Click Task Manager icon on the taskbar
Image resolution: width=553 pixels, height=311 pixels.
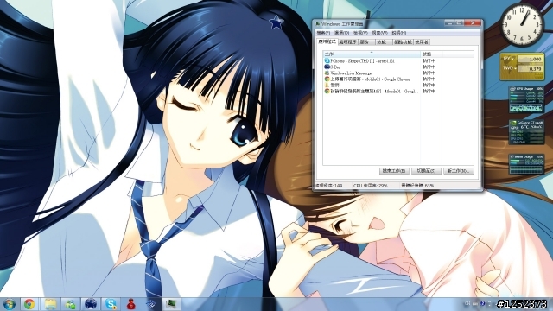coord(171,304)
